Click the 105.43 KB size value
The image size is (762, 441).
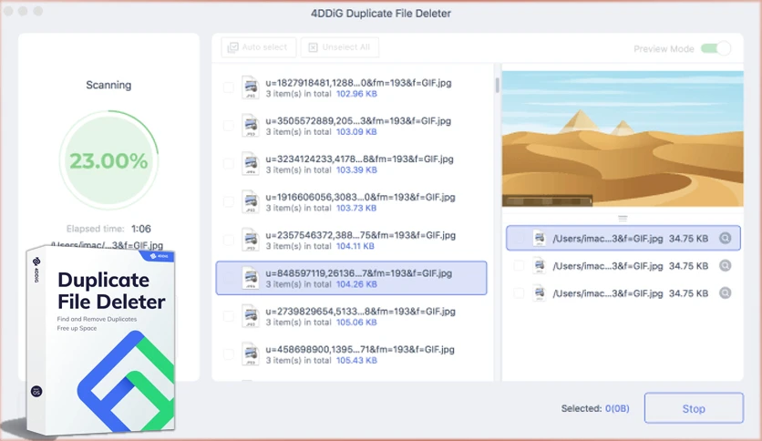[x=356, y=361]
